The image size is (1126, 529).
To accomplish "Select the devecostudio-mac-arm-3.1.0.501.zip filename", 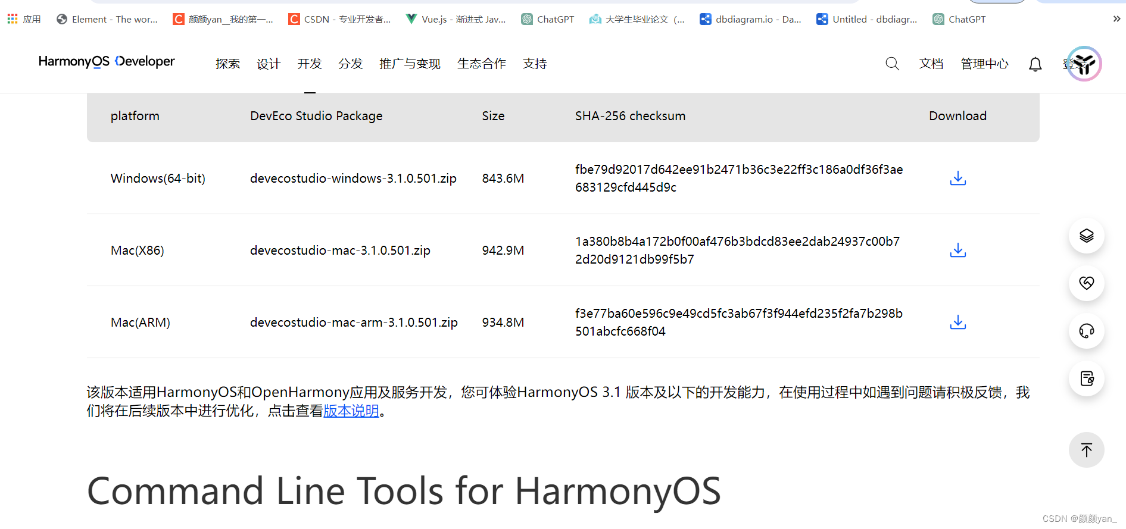I will pyautogui.click(x=354, y=323).
